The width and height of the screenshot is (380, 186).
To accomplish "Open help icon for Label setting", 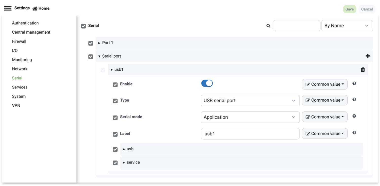I will [x=354, y=133].
